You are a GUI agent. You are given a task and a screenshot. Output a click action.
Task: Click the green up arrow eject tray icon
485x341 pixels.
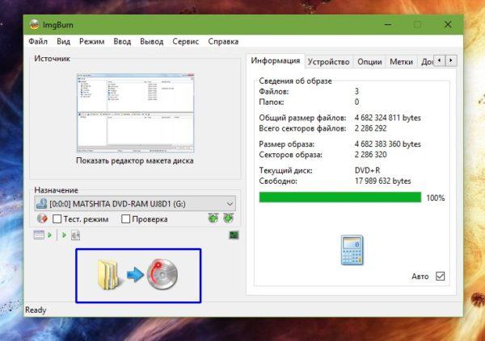(213, 218)
